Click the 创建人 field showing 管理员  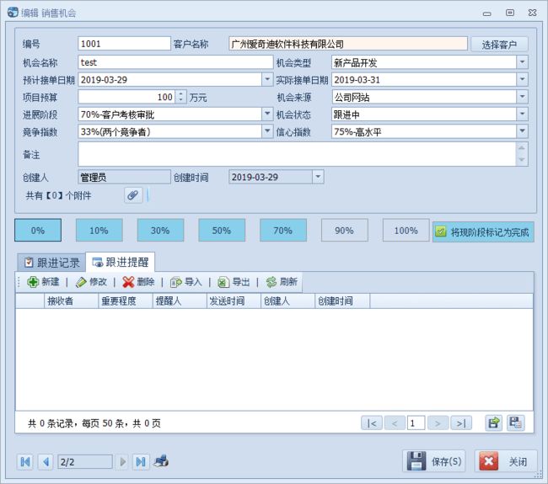pos(124,177)
